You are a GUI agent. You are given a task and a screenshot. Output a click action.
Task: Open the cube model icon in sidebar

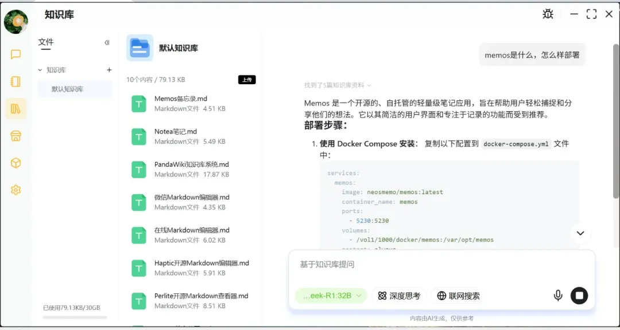tap(16, 163)
